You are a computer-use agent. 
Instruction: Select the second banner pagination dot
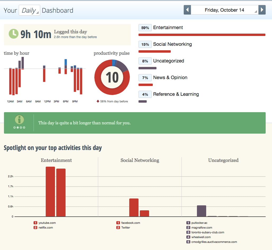coord(18,128)
